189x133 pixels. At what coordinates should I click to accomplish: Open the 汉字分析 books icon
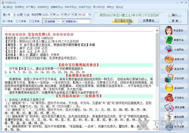pyautogui.click(x=169, y=78)
